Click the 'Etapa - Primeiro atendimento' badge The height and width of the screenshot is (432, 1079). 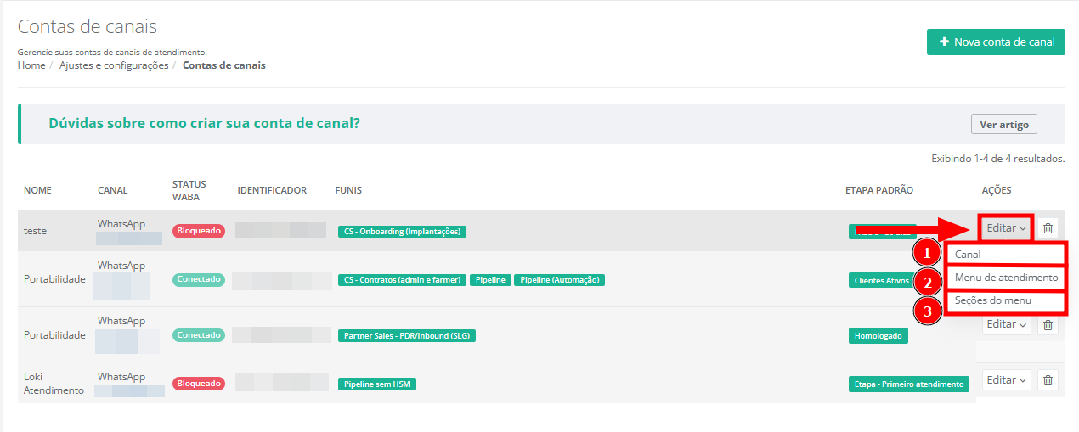point(908,384)
